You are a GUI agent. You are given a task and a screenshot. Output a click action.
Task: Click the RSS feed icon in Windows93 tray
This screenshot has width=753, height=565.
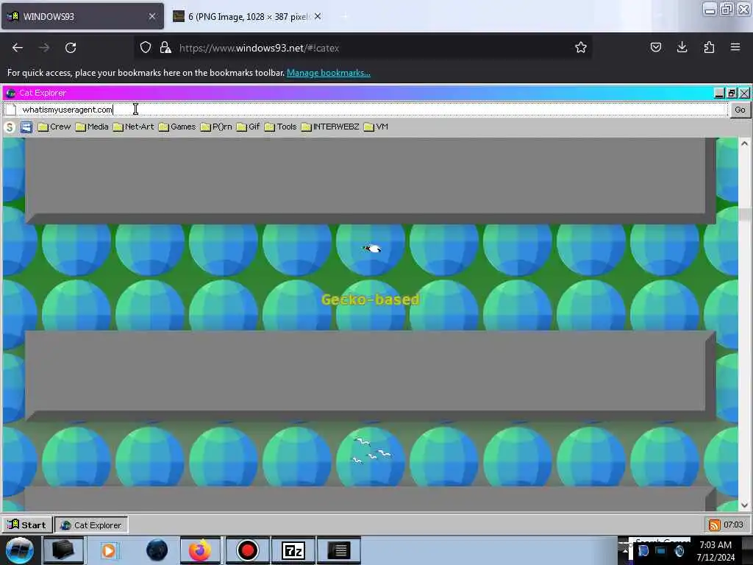click(x=715, y=525)
